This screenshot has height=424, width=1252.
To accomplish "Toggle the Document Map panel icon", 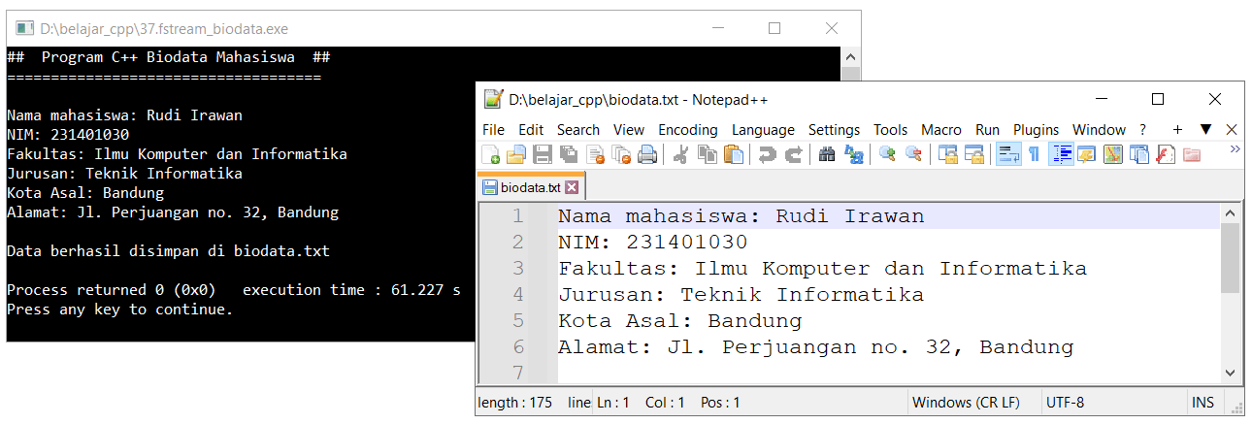I will [x=1112, y=154].
